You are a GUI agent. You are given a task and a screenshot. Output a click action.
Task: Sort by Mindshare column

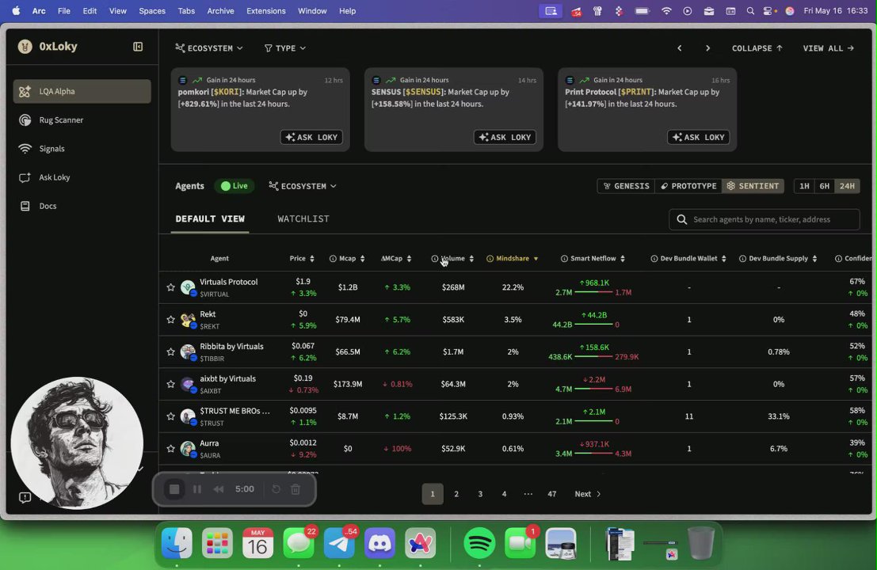click(513, 258)
